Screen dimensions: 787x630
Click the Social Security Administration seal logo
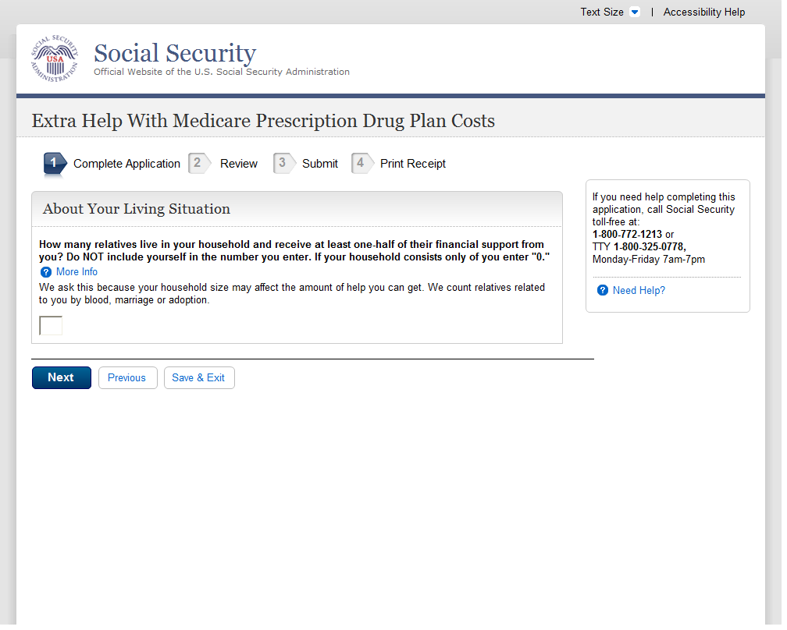pyautogui.click(x=55, y=58)
